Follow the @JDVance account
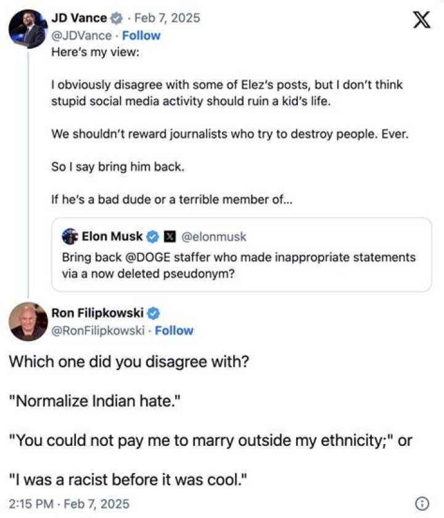444x518 pixels. click(x=141, y=36)
